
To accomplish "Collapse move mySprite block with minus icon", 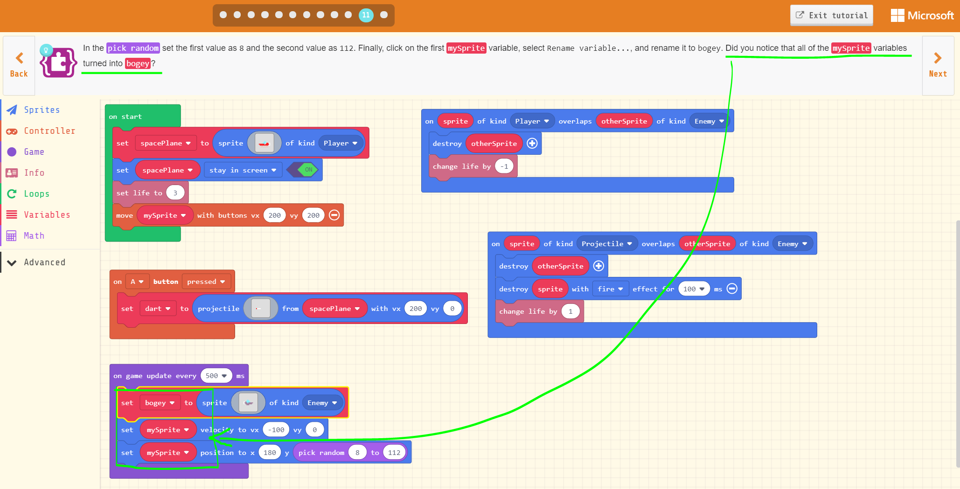I will pyautogui.click(x=334, y=215).
